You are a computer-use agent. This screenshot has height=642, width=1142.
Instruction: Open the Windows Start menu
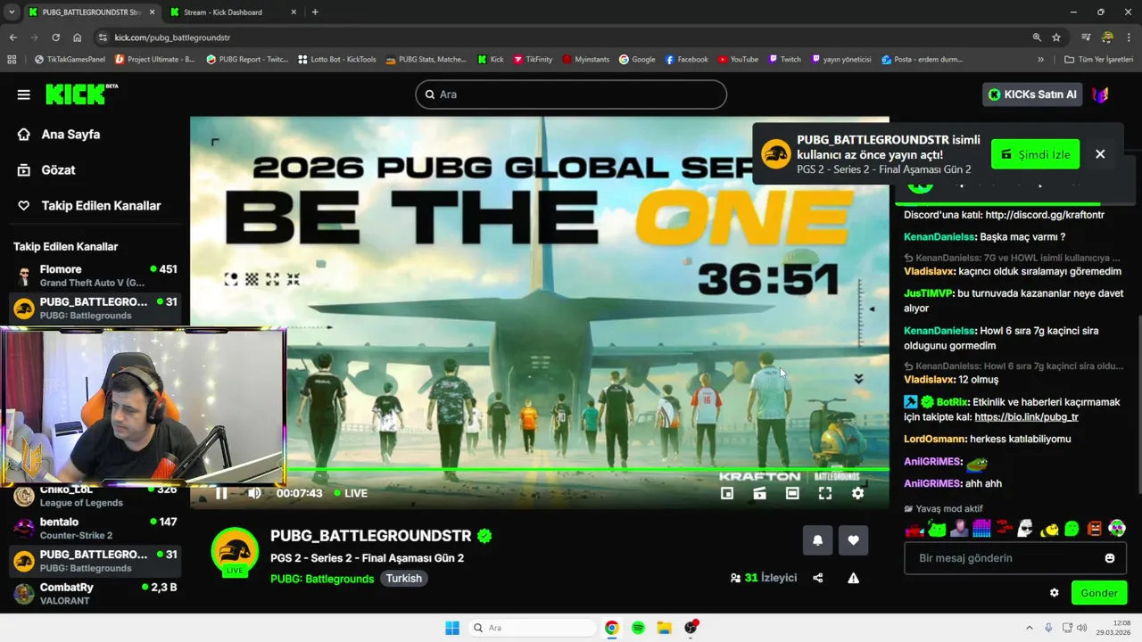[x=452, y=628]
